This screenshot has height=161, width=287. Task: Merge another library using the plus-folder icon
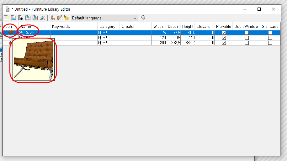[x=21, y=18]
